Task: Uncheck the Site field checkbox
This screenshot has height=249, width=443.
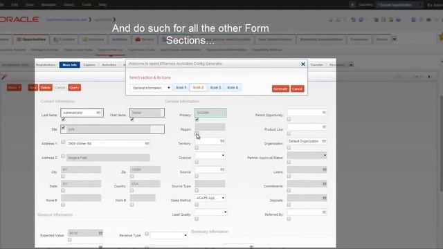Action: 63,128
